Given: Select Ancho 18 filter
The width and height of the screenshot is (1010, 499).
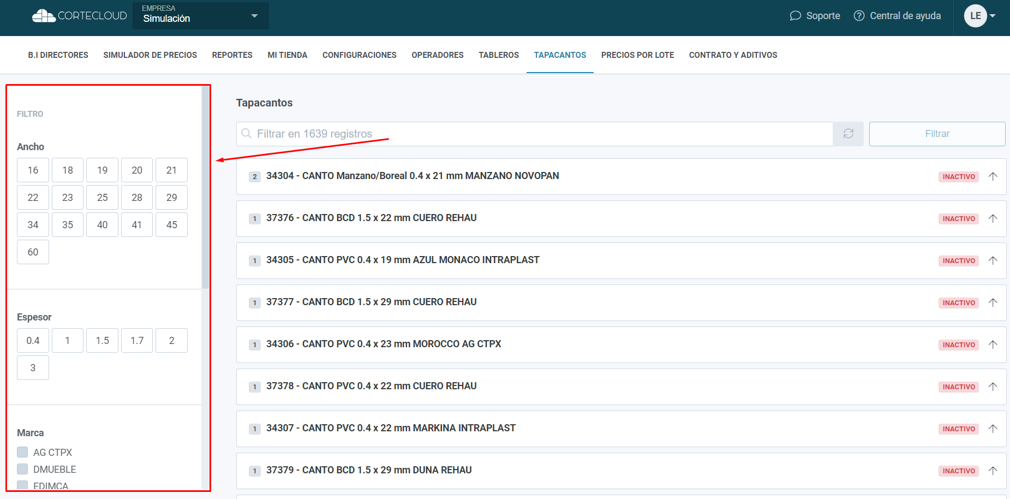Looking at the screenshot, I should 68,170.
